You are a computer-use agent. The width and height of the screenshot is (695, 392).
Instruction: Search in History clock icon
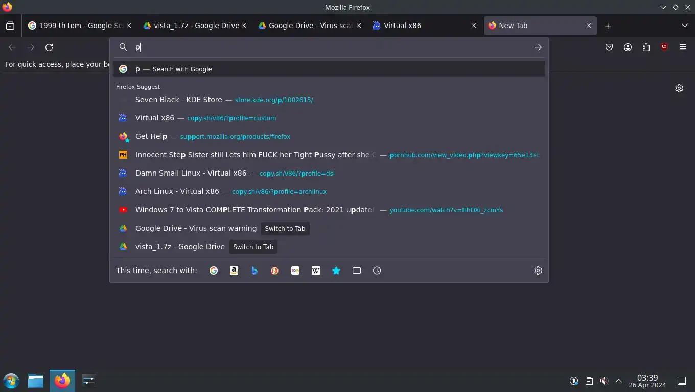[x=377, y=271]
